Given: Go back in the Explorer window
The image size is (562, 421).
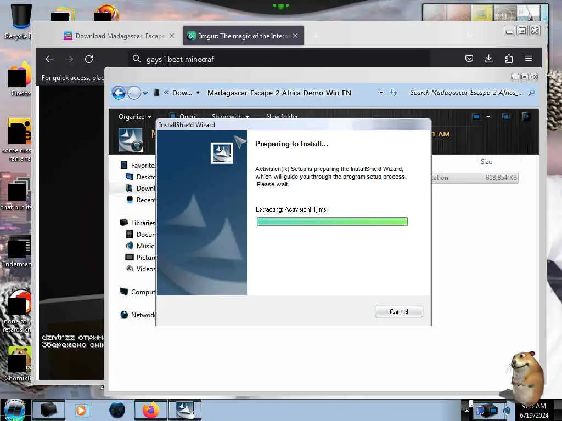Looking at the screenshot, I should tap(119, 93).
